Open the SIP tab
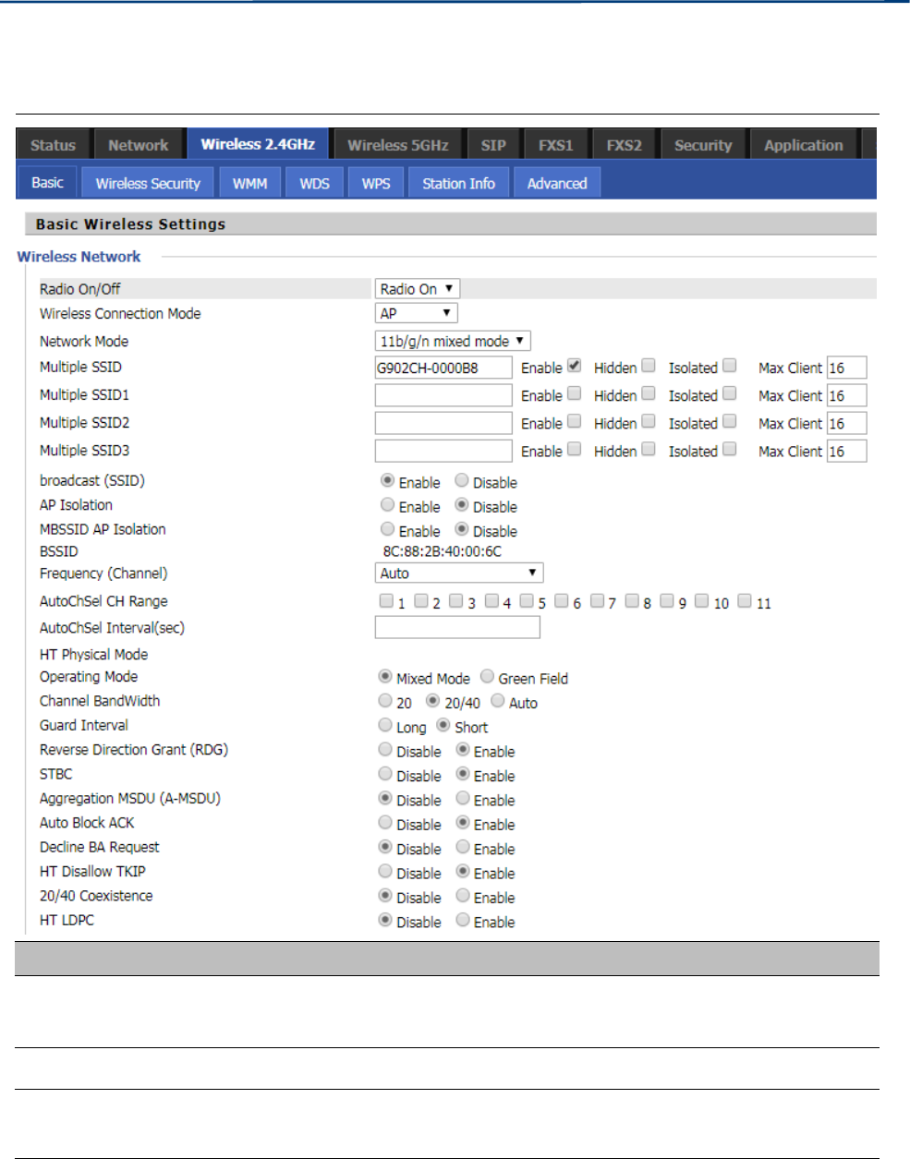 pos(493,145)
